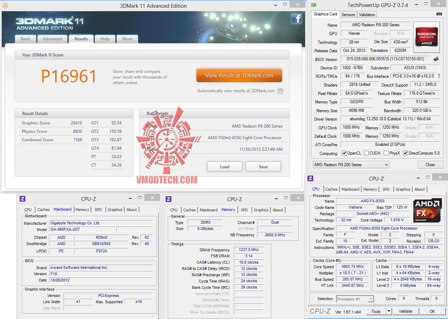The width and height of the screenshot is (448, 319).
Task: Switch to Advanced tab in 3DMark 11
Action: tap(52, 39)
